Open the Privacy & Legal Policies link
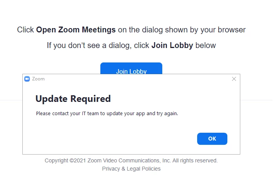 [x=131, y=169]
